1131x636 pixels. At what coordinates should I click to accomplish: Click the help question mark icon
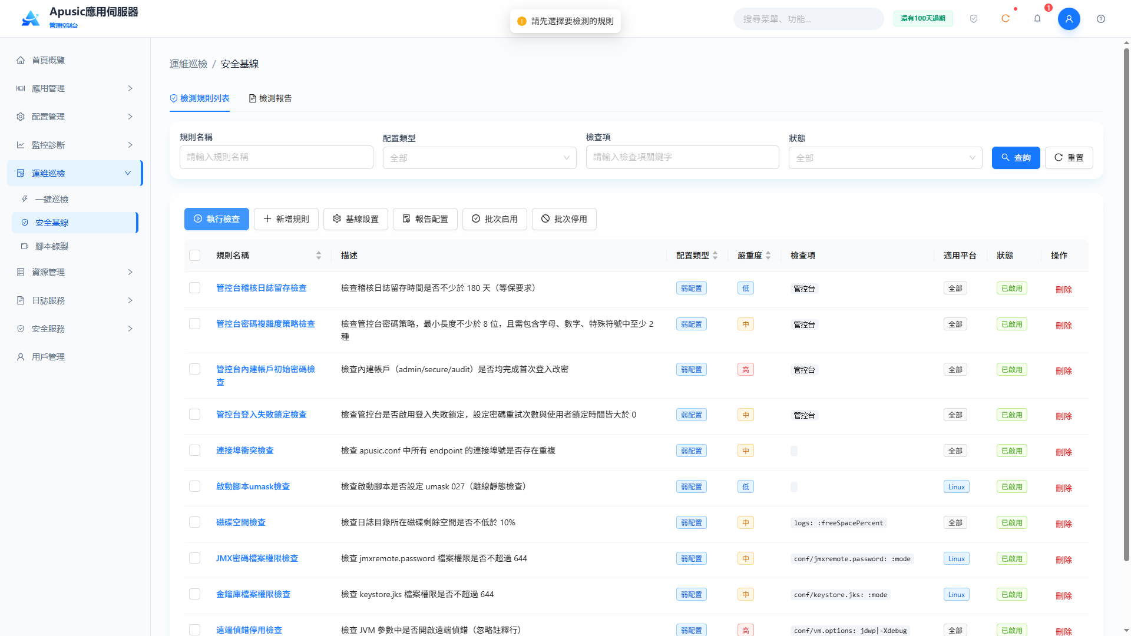point(1101,19)
